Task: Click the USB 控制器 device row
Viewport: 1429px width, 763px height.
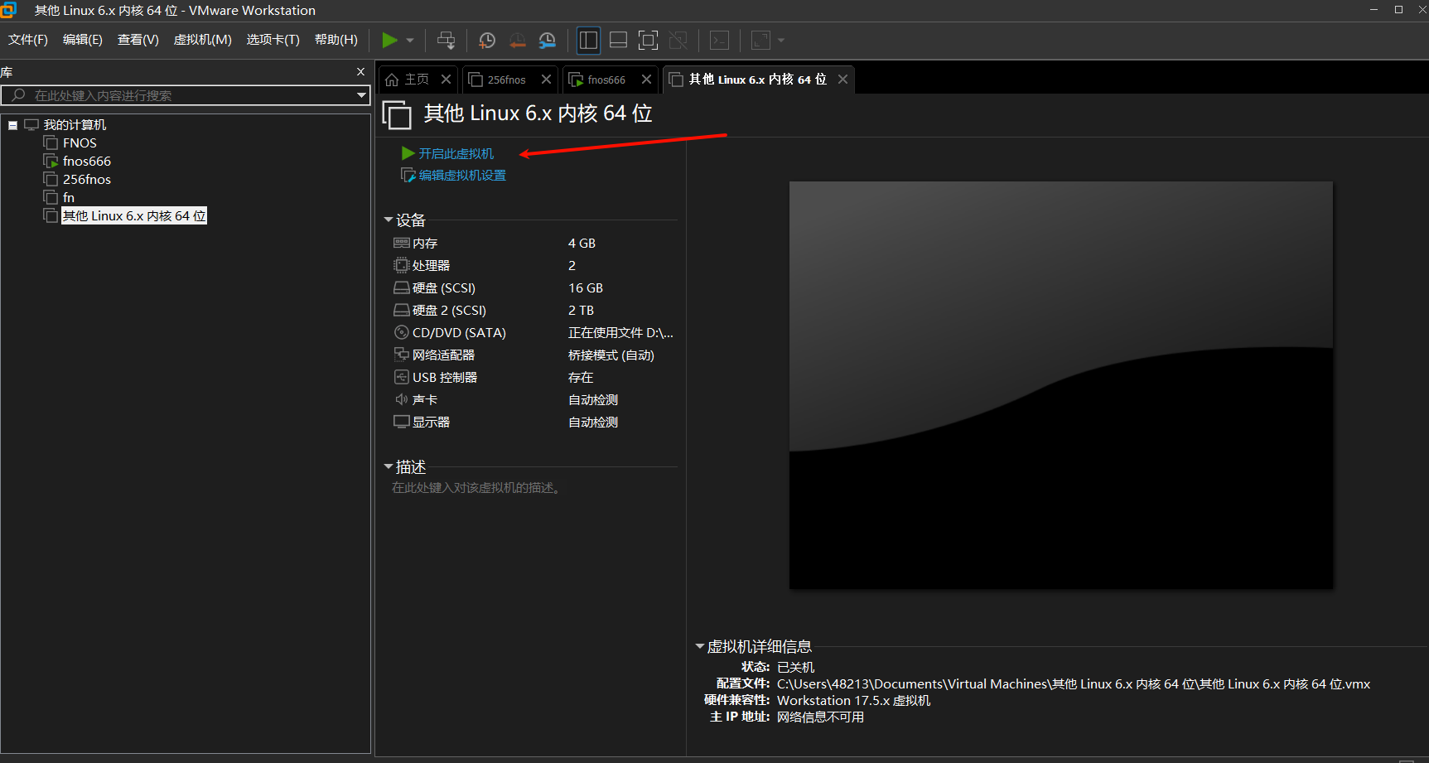Action: [x=534, y=377]
